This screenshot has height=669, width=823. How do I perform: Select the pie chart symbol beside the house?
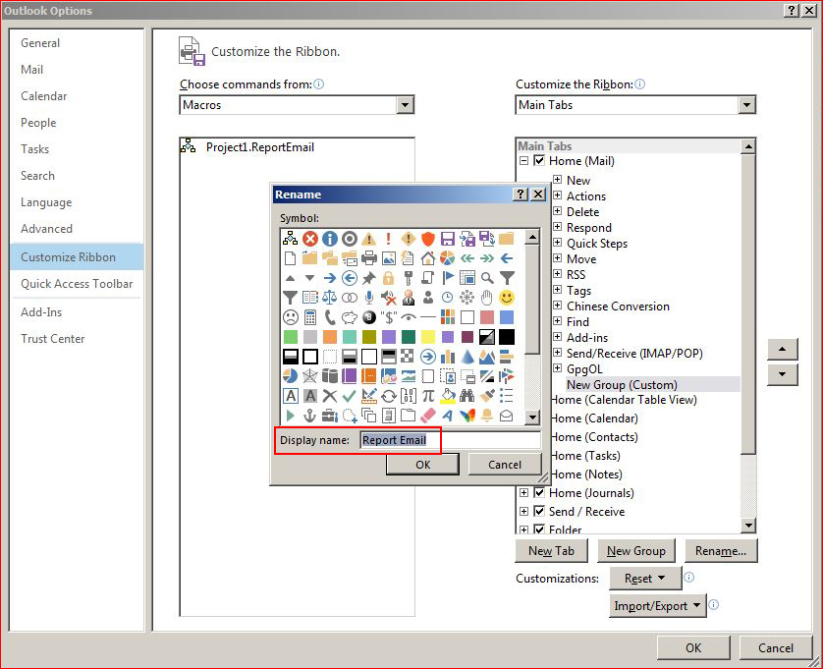448,258
